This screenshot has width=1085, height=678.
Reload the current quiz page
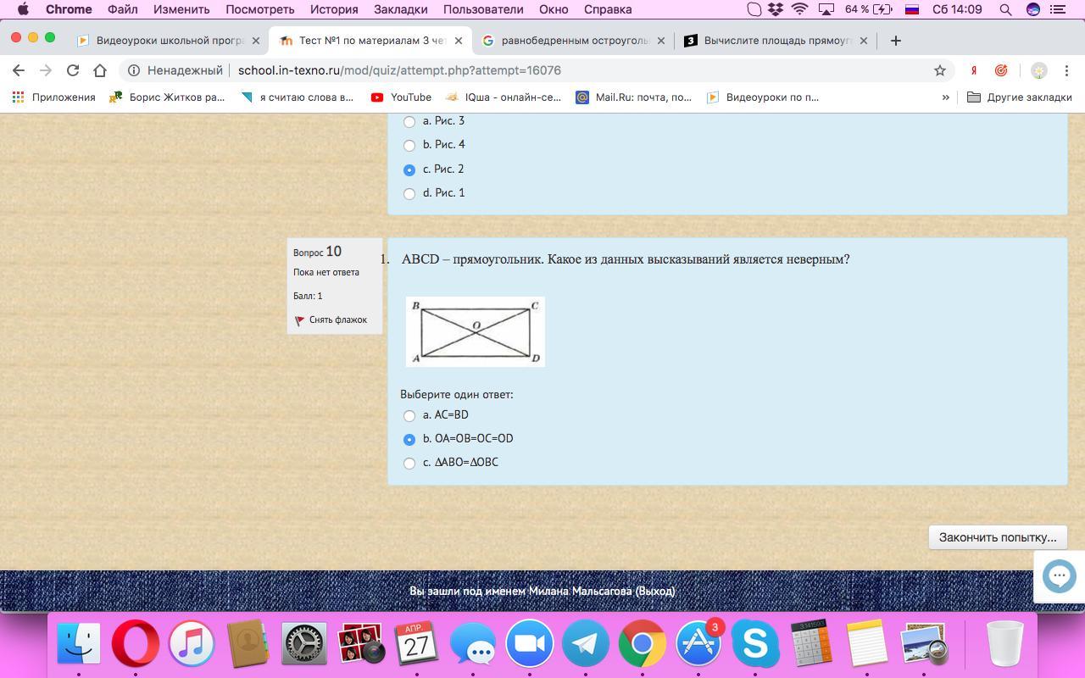pos(73,70)
